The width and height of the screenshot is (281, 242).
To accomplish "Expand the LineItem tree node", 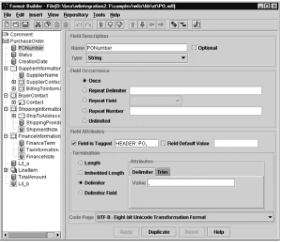I will tap(6, 170).
